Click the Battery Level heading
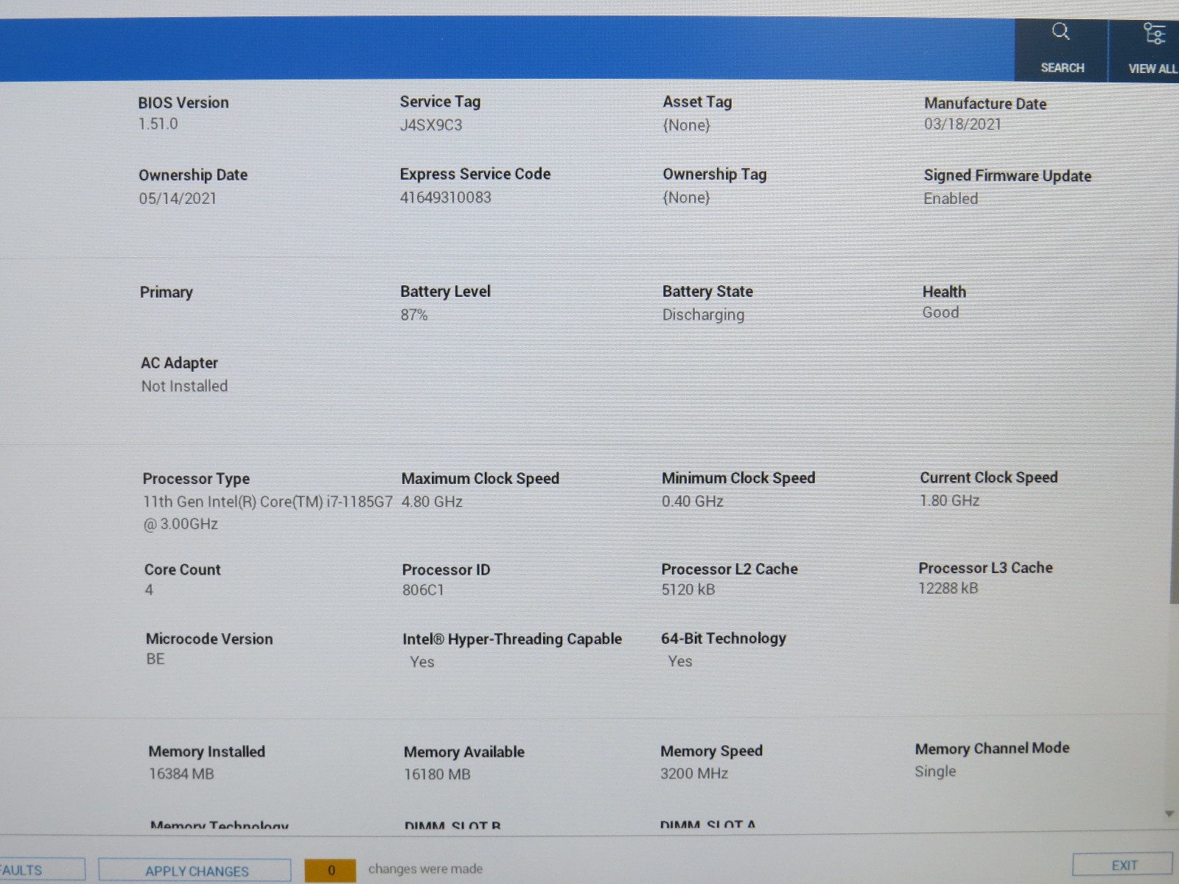This screenshot has width=1179, height=884. click(445, 292)
